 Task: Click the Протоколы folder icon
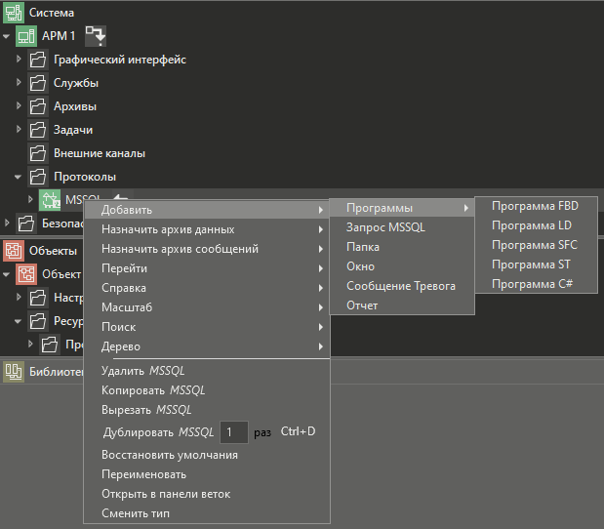pyautogui.click(x=38, y=177)
